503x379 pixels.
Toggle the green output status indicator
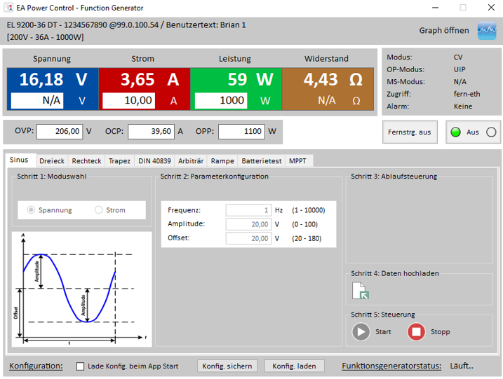455,132
